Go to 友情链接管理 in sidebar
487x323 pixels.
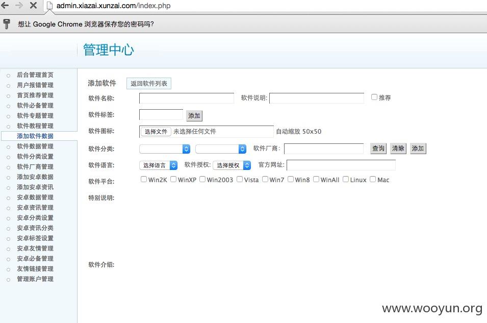point(35,268)
